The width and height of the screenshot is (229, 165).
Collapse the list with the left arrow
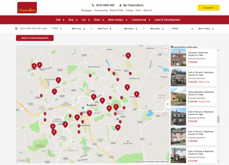click(168, 104)
